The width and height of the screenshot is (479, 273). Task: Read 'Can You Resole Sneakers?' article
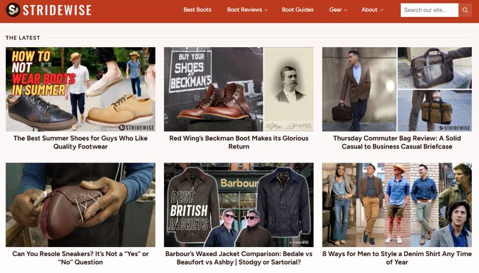[x=80, y=258]
